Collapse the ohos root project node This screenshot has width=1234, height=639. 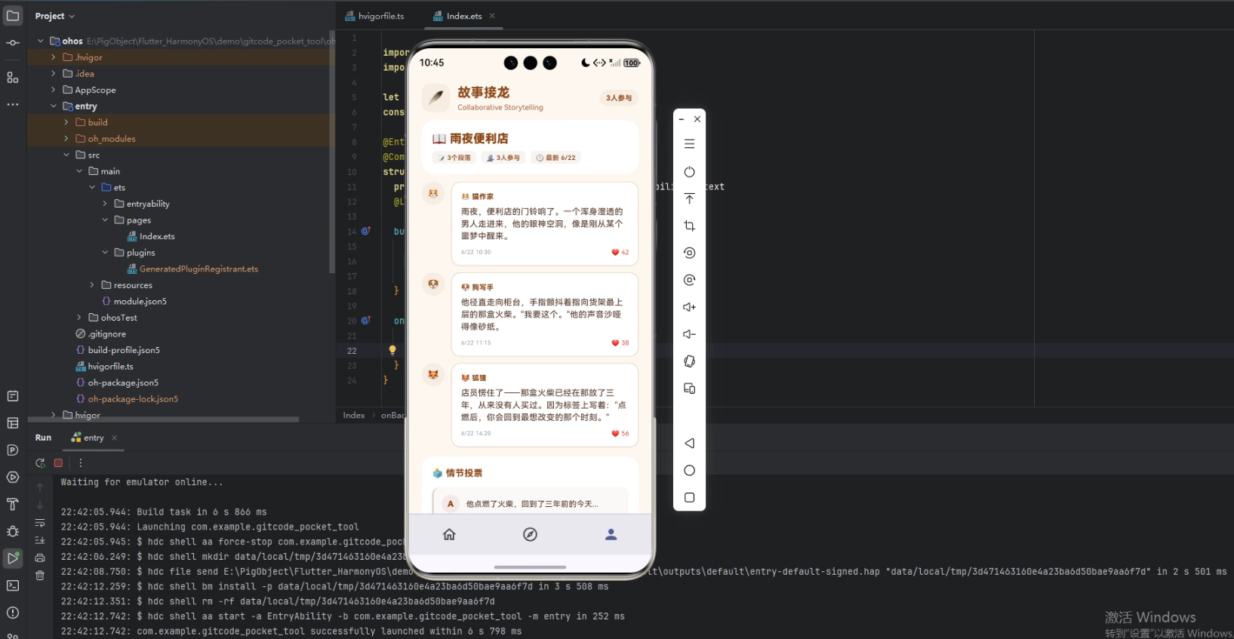(41, 41)
